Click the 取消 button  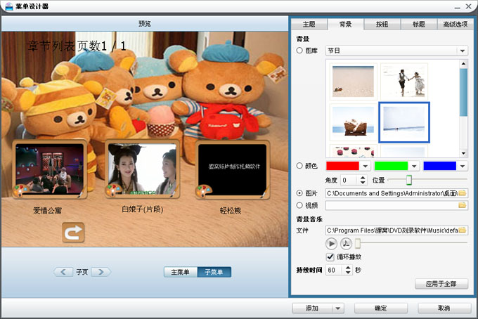tap(444, 308)
